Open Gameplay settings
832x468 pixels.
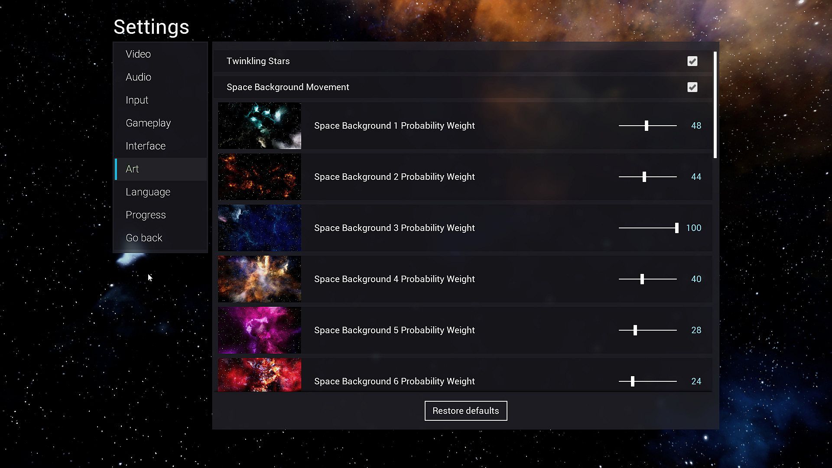pyautogui.click(x=148, y=123)
